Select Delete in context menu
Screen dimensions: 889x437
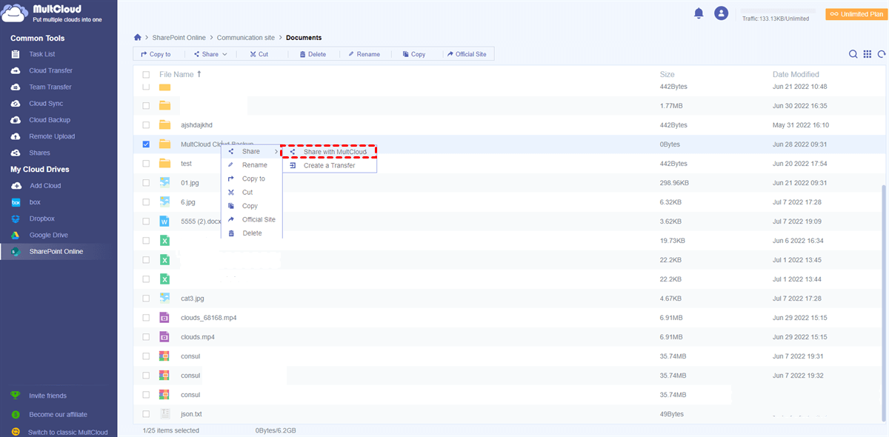pos(252,233)
